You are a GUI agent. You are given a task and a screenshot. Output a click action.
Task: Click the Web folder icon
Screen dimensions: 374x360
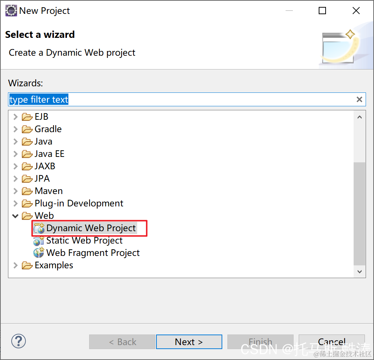(27, 216)
